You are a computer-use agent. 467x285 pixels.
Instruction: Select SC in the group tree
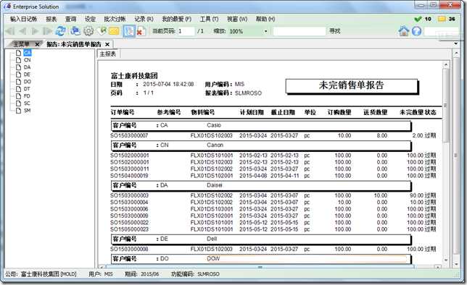pos(27,103)
